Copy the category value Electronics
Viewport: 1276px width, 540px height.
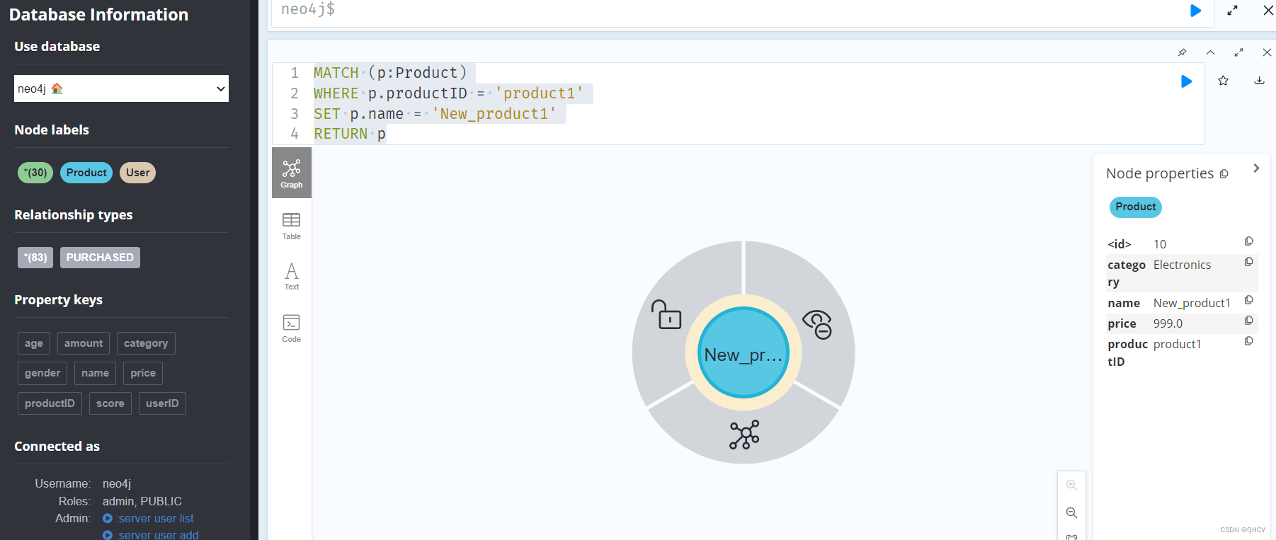(1248, 262)
